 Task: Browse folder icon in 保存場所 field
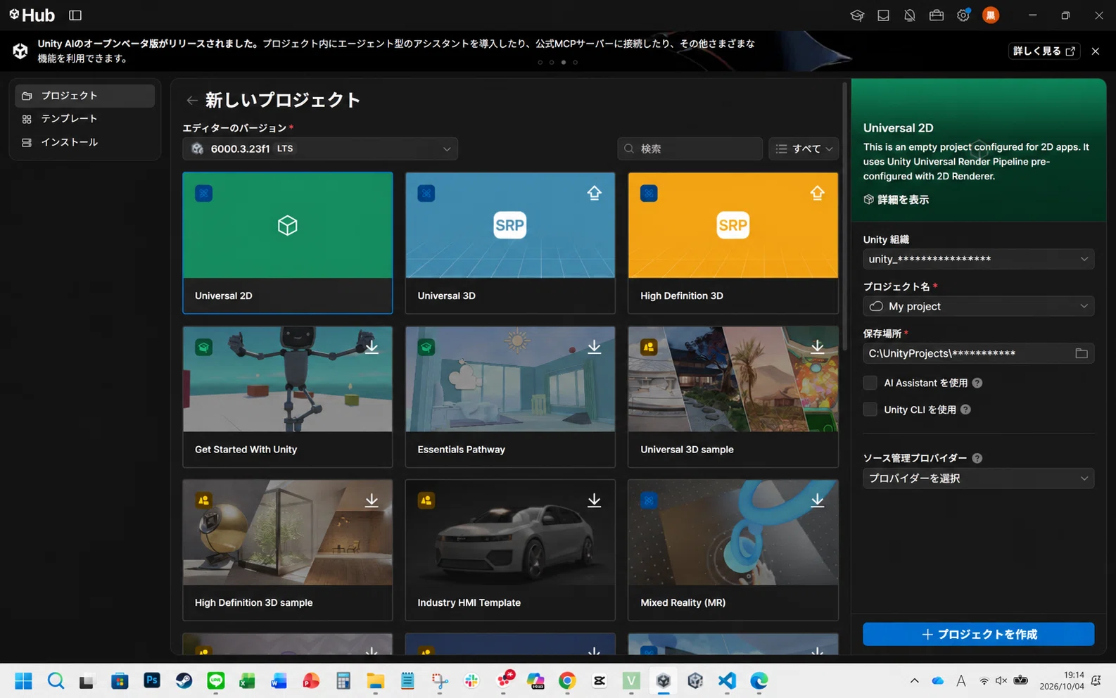1082,353
